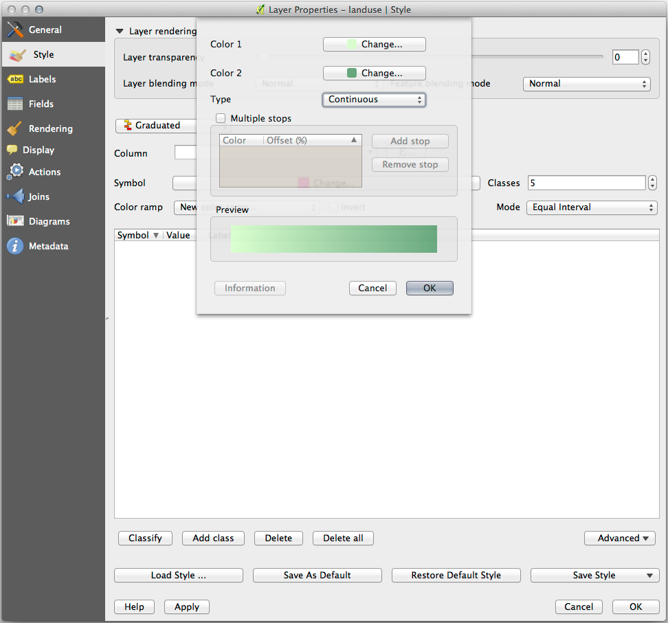Click the Rendering paintbrush icon
Image resolution: width=668 pixels, height=623 pixels.
(x=15, y=129)
